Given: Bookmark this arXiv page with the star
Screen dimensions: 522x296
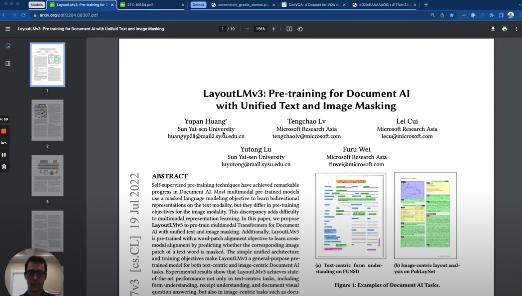Looking at the screenshot, I should click(451, 15).
